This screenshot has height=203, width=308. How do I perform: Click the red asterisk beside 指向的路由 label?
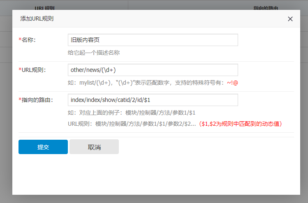click(20, 100)
